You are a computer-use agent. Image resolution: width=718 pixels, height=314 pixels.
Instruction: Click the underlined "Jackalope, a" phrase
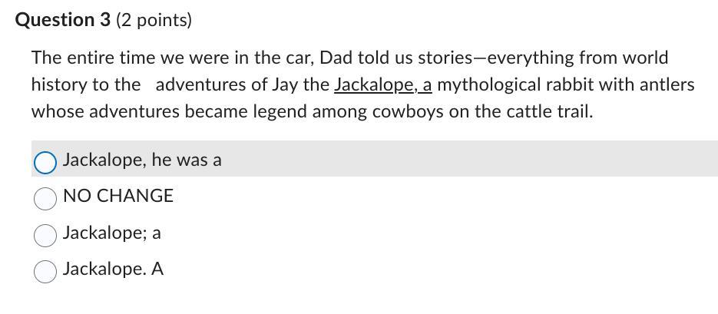point(383,85)
